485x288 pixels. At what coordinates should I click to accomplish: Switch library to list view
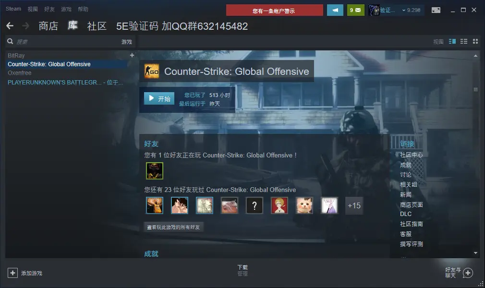pos(464,41)
